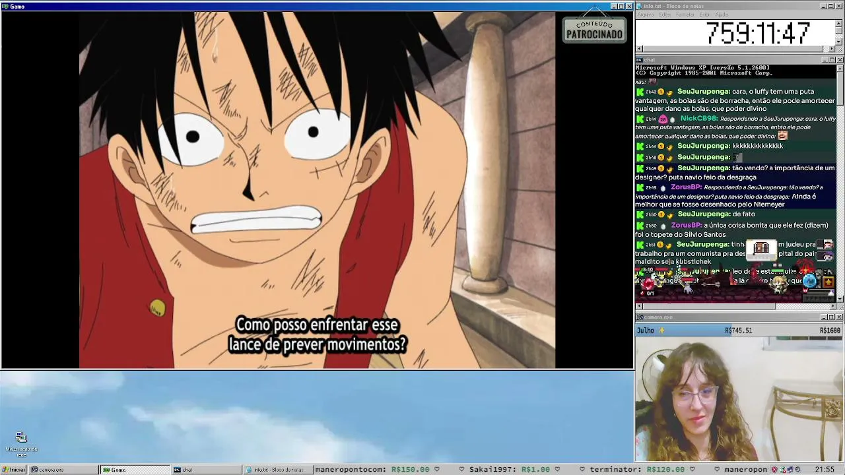
Task: Close the Game window
Action: (x=629, y=6)
